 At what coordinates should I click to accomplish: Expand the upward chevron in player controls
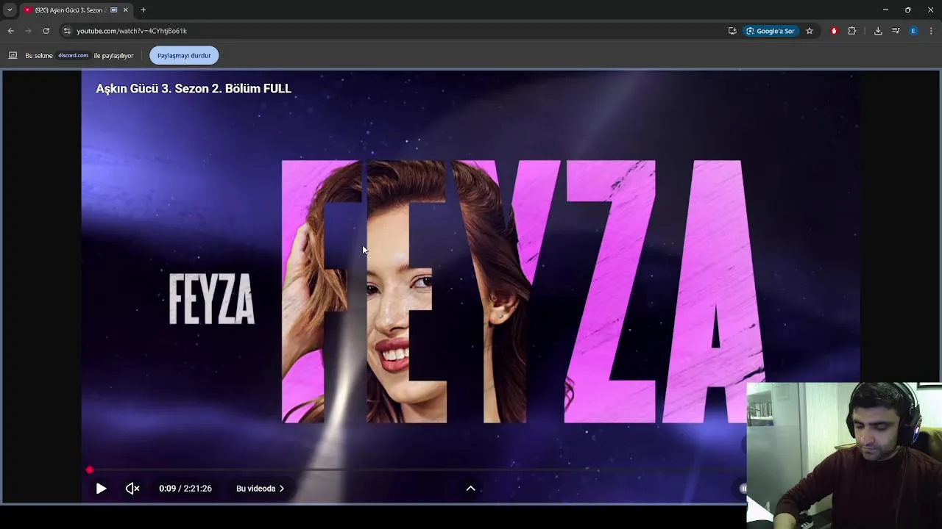tap(470, 489)
